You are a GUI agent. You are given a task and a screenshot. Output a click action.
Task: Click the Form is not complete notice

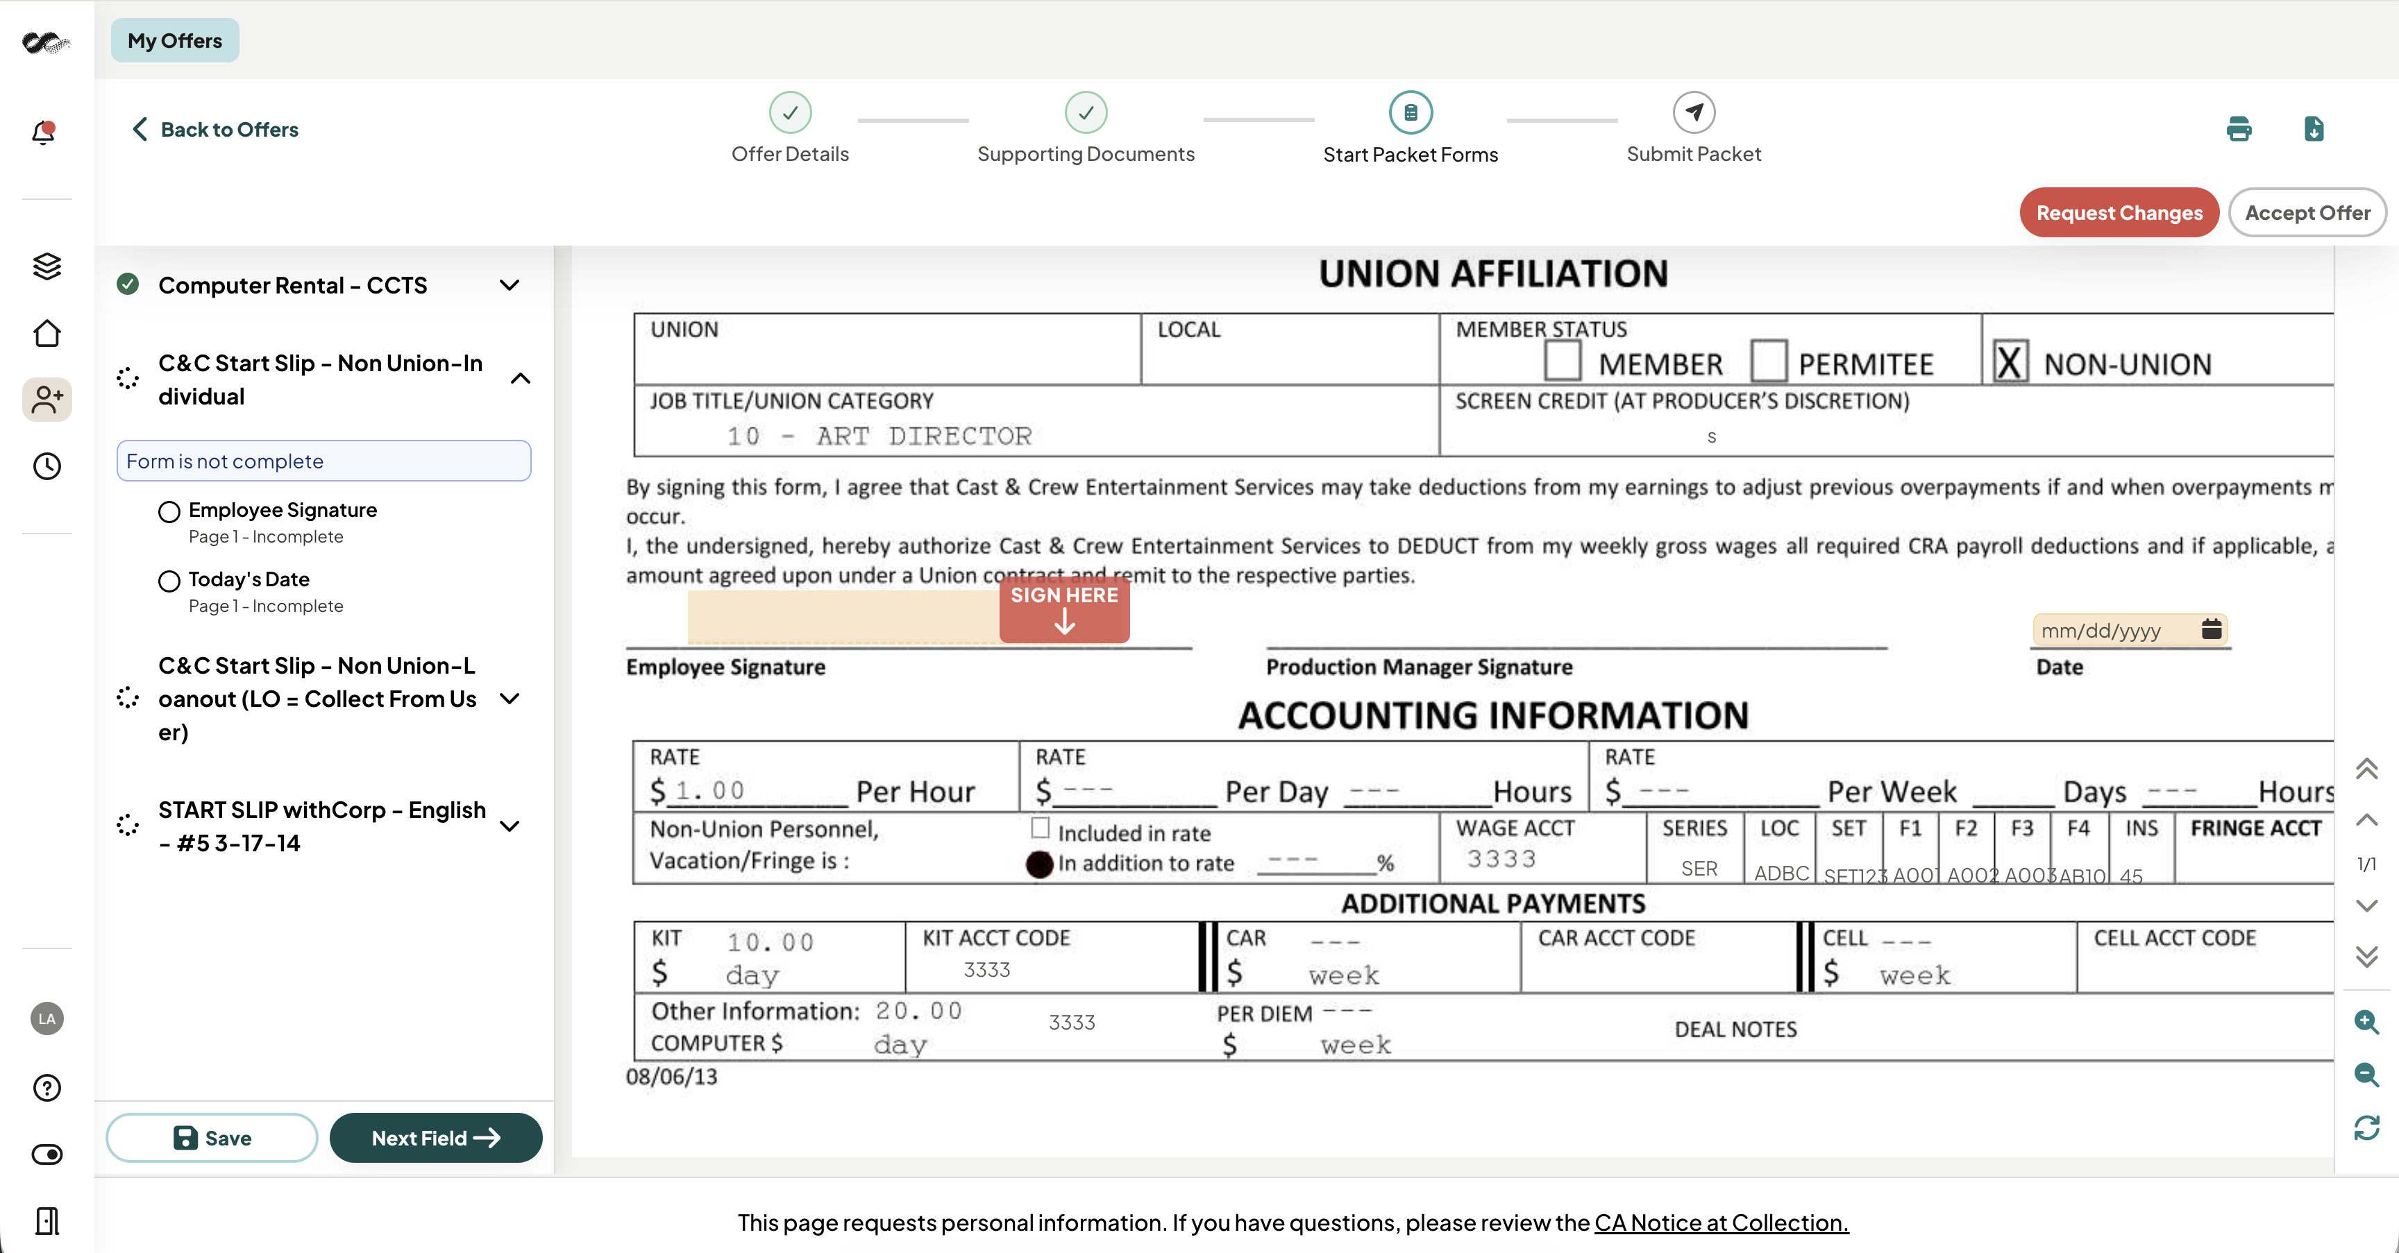pyautogui.click(x=323, y=461)
